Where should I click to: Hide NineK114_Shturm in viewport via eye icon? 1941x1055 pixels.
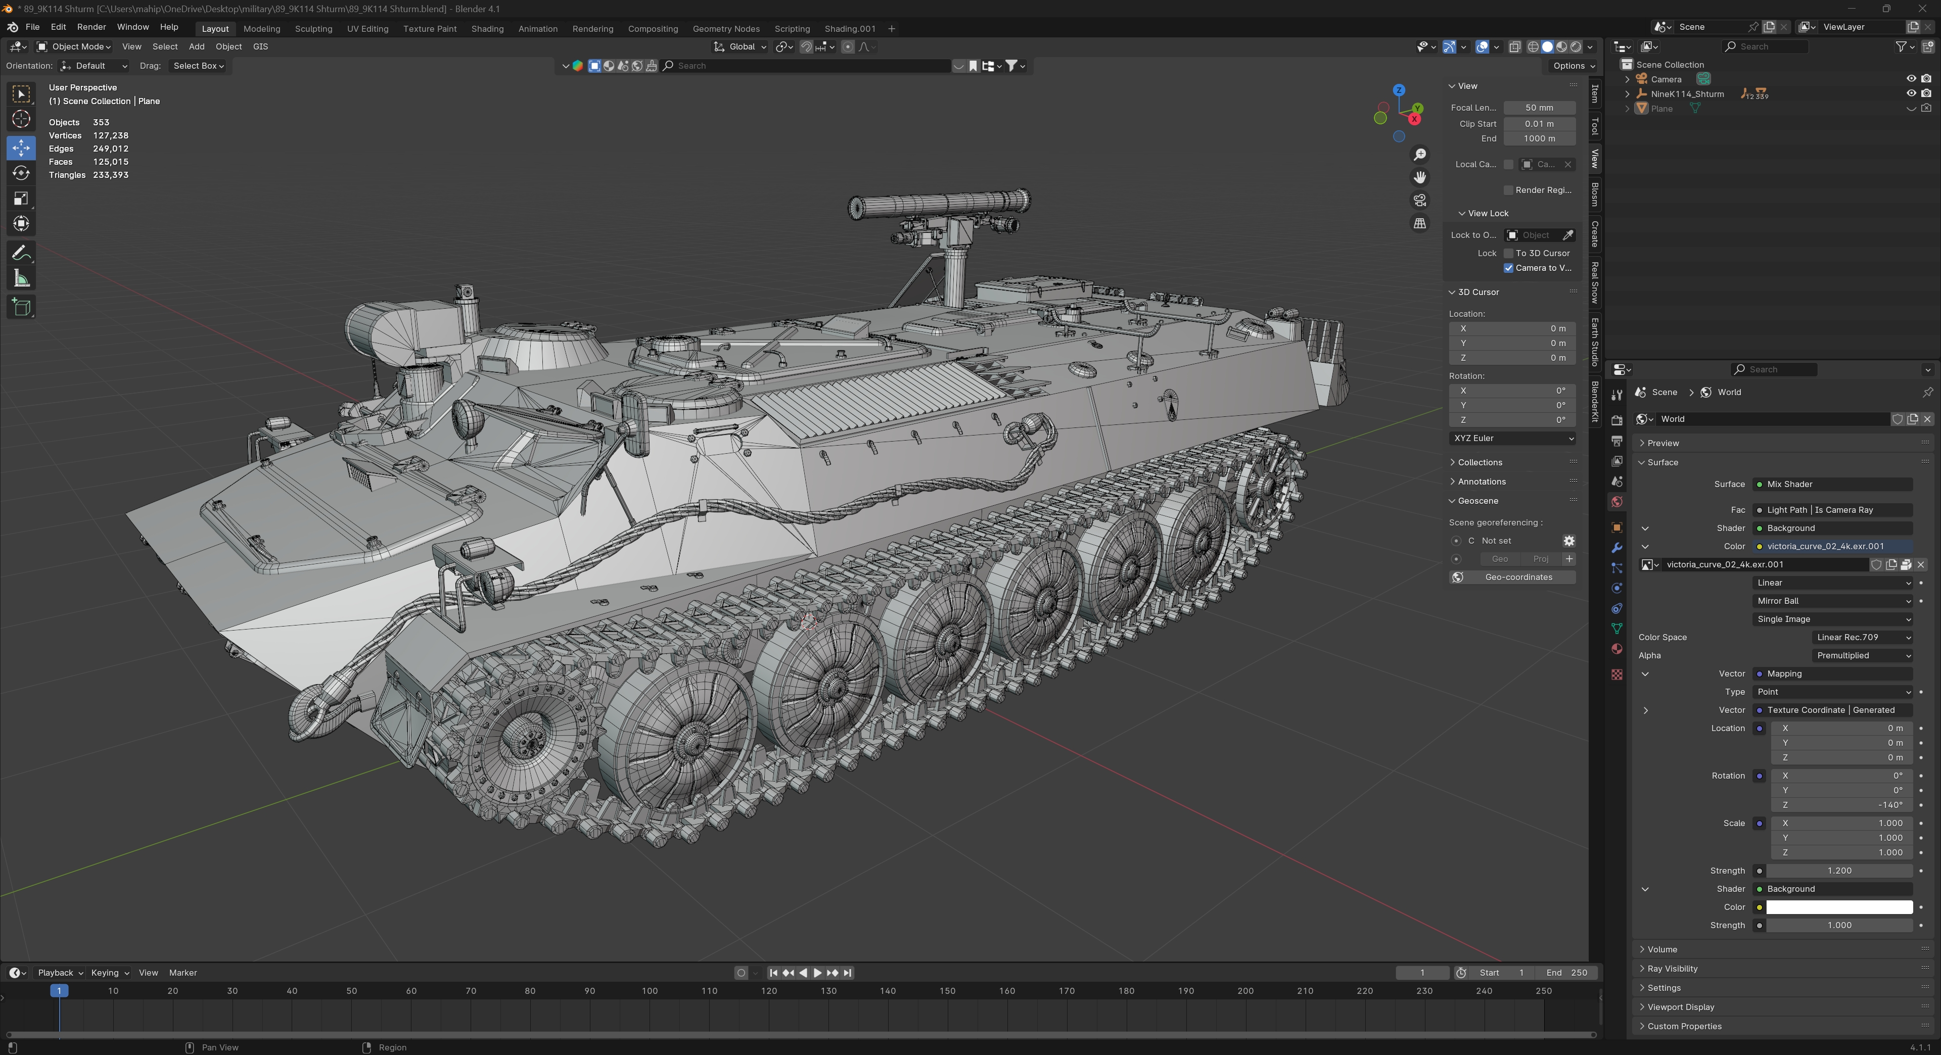point(1911,93)
